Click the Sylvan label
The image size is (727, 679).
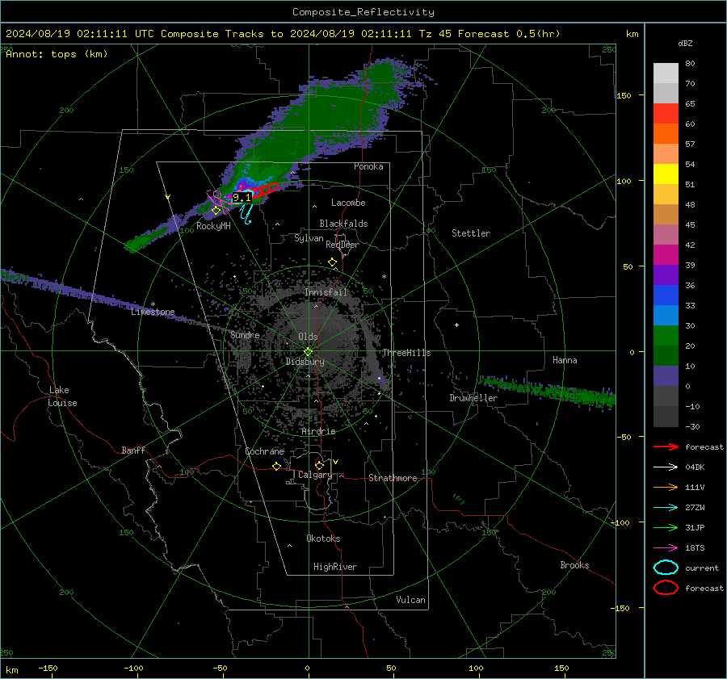pyautogui.click(x=309, y=238)
